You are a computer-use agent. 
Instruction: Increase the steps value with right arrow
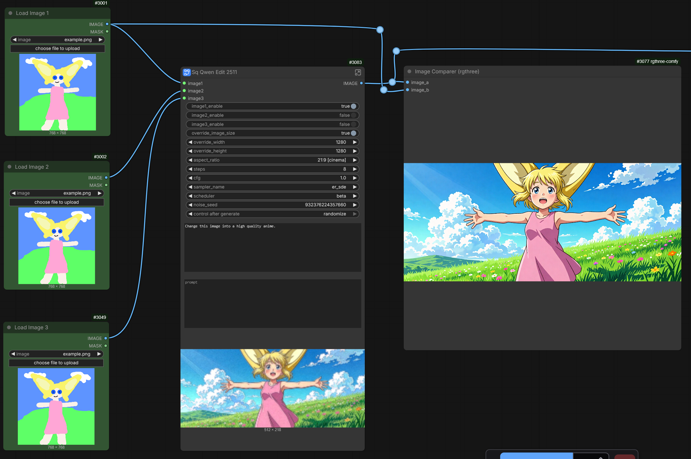coord(355,169)
